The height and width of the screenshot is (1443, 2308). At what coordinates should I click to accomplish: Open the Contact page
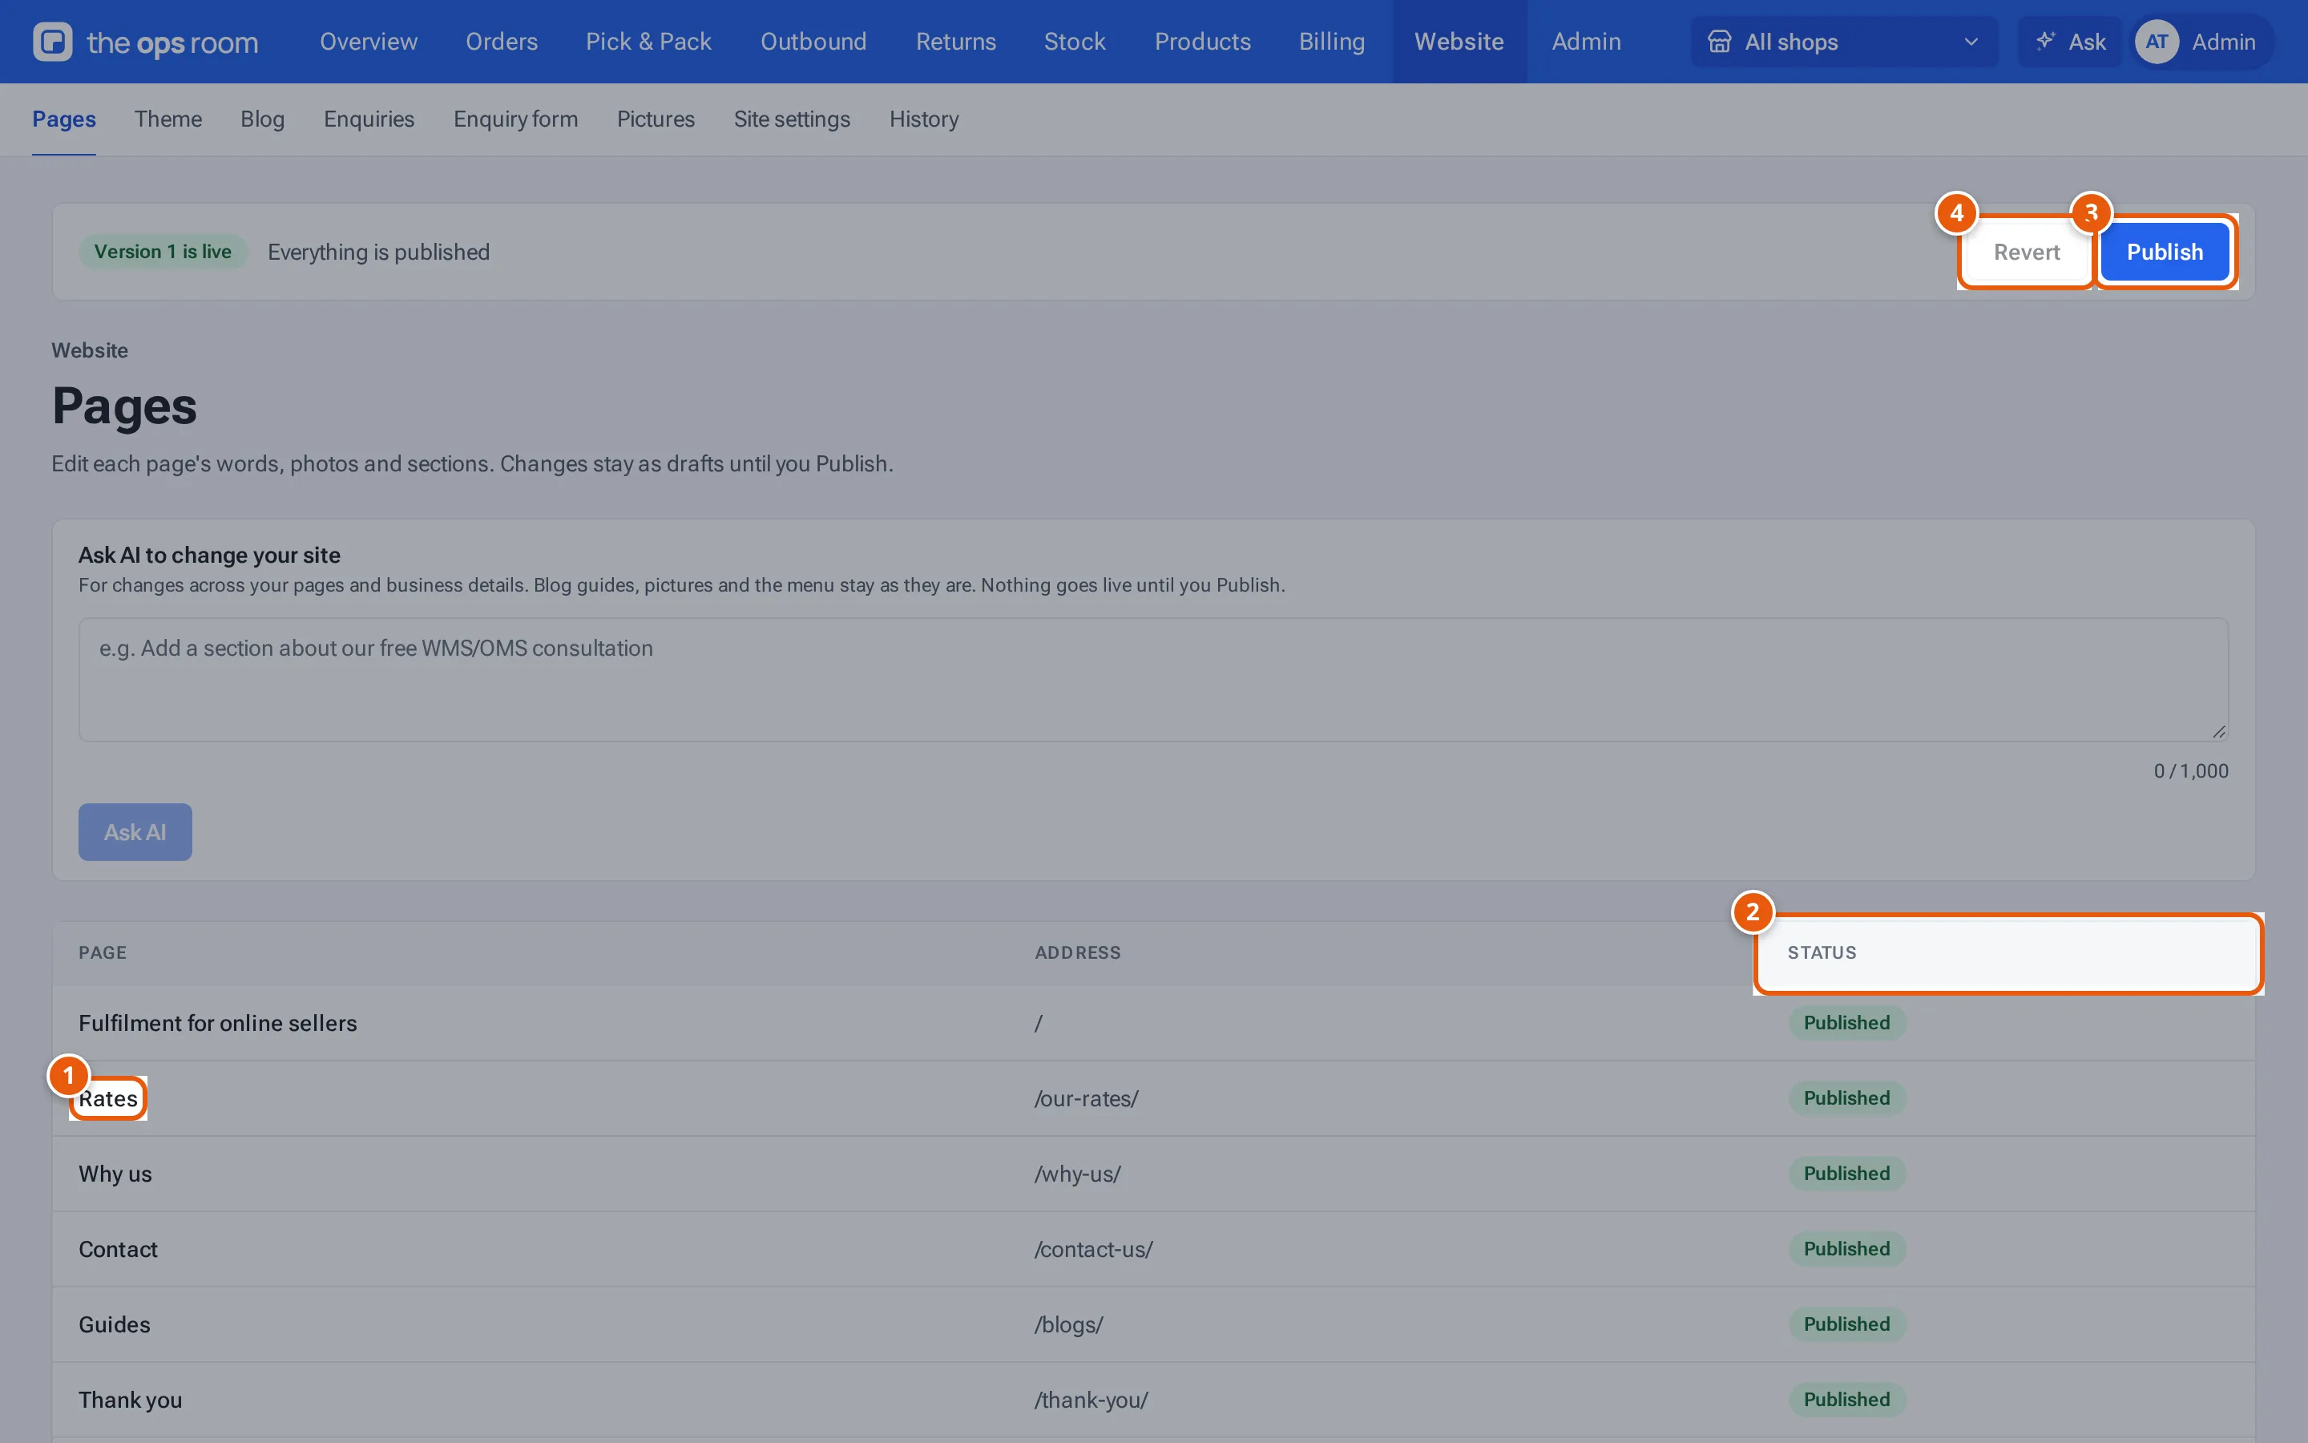(119, 1249)
